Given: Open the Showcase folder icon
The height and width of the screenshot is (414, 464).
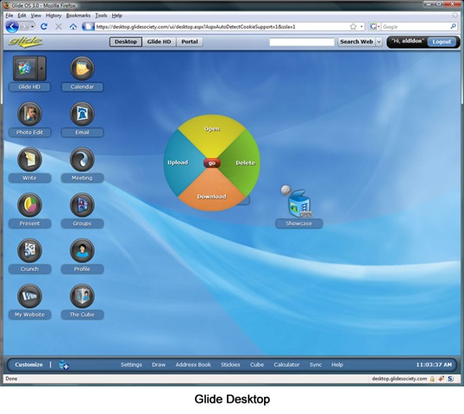Looking at the screenshot, I should (299, 204).
